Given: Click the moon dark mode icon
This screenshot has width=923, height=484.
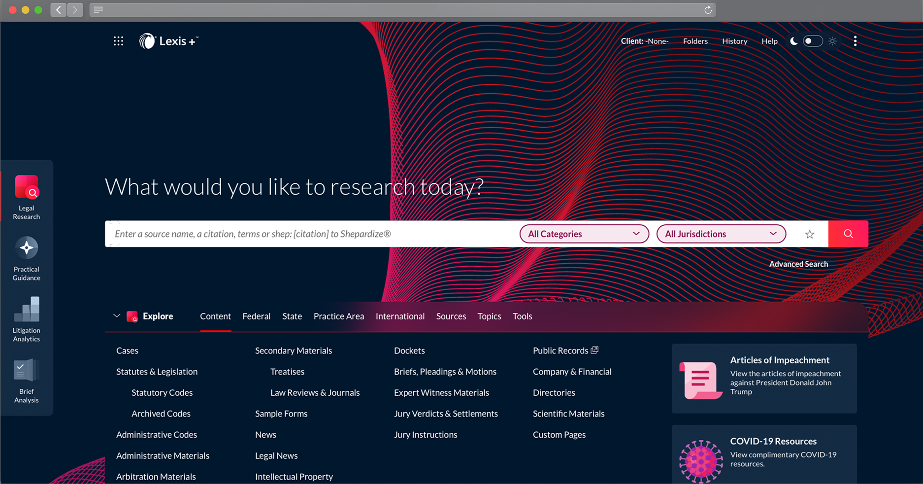Looking at the screenshot, I should point(793,41).
